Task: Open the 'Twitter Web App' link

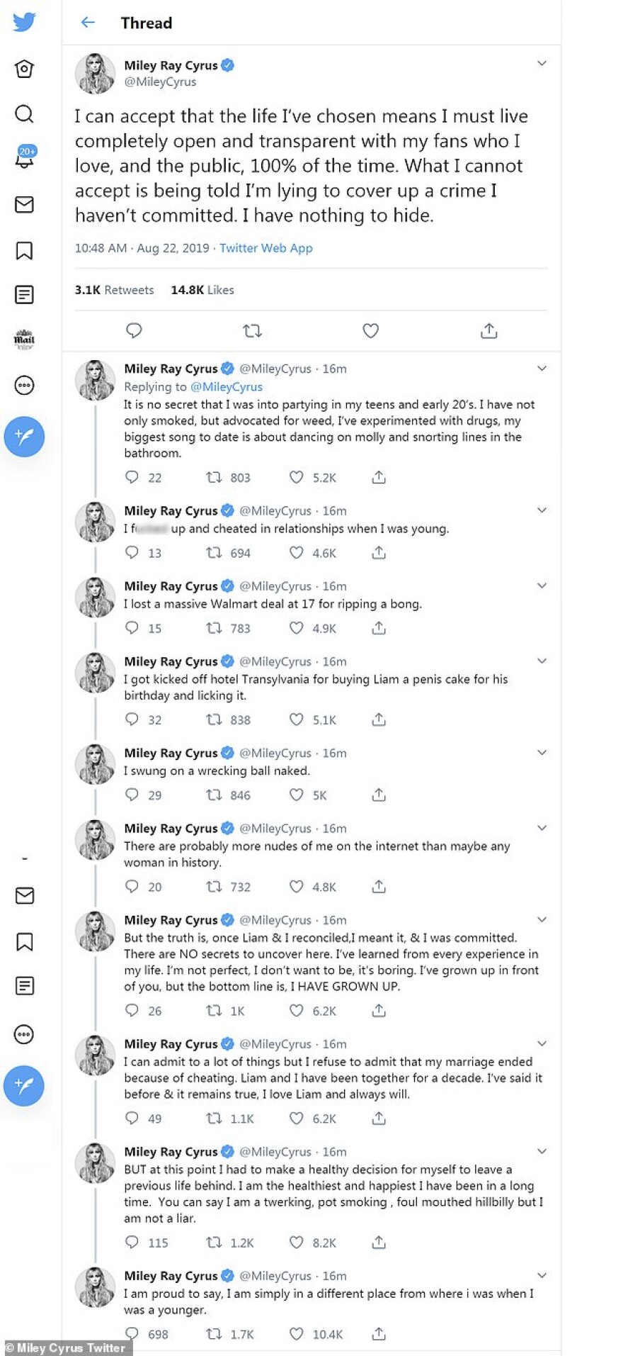Action: [x=265, y=248]
